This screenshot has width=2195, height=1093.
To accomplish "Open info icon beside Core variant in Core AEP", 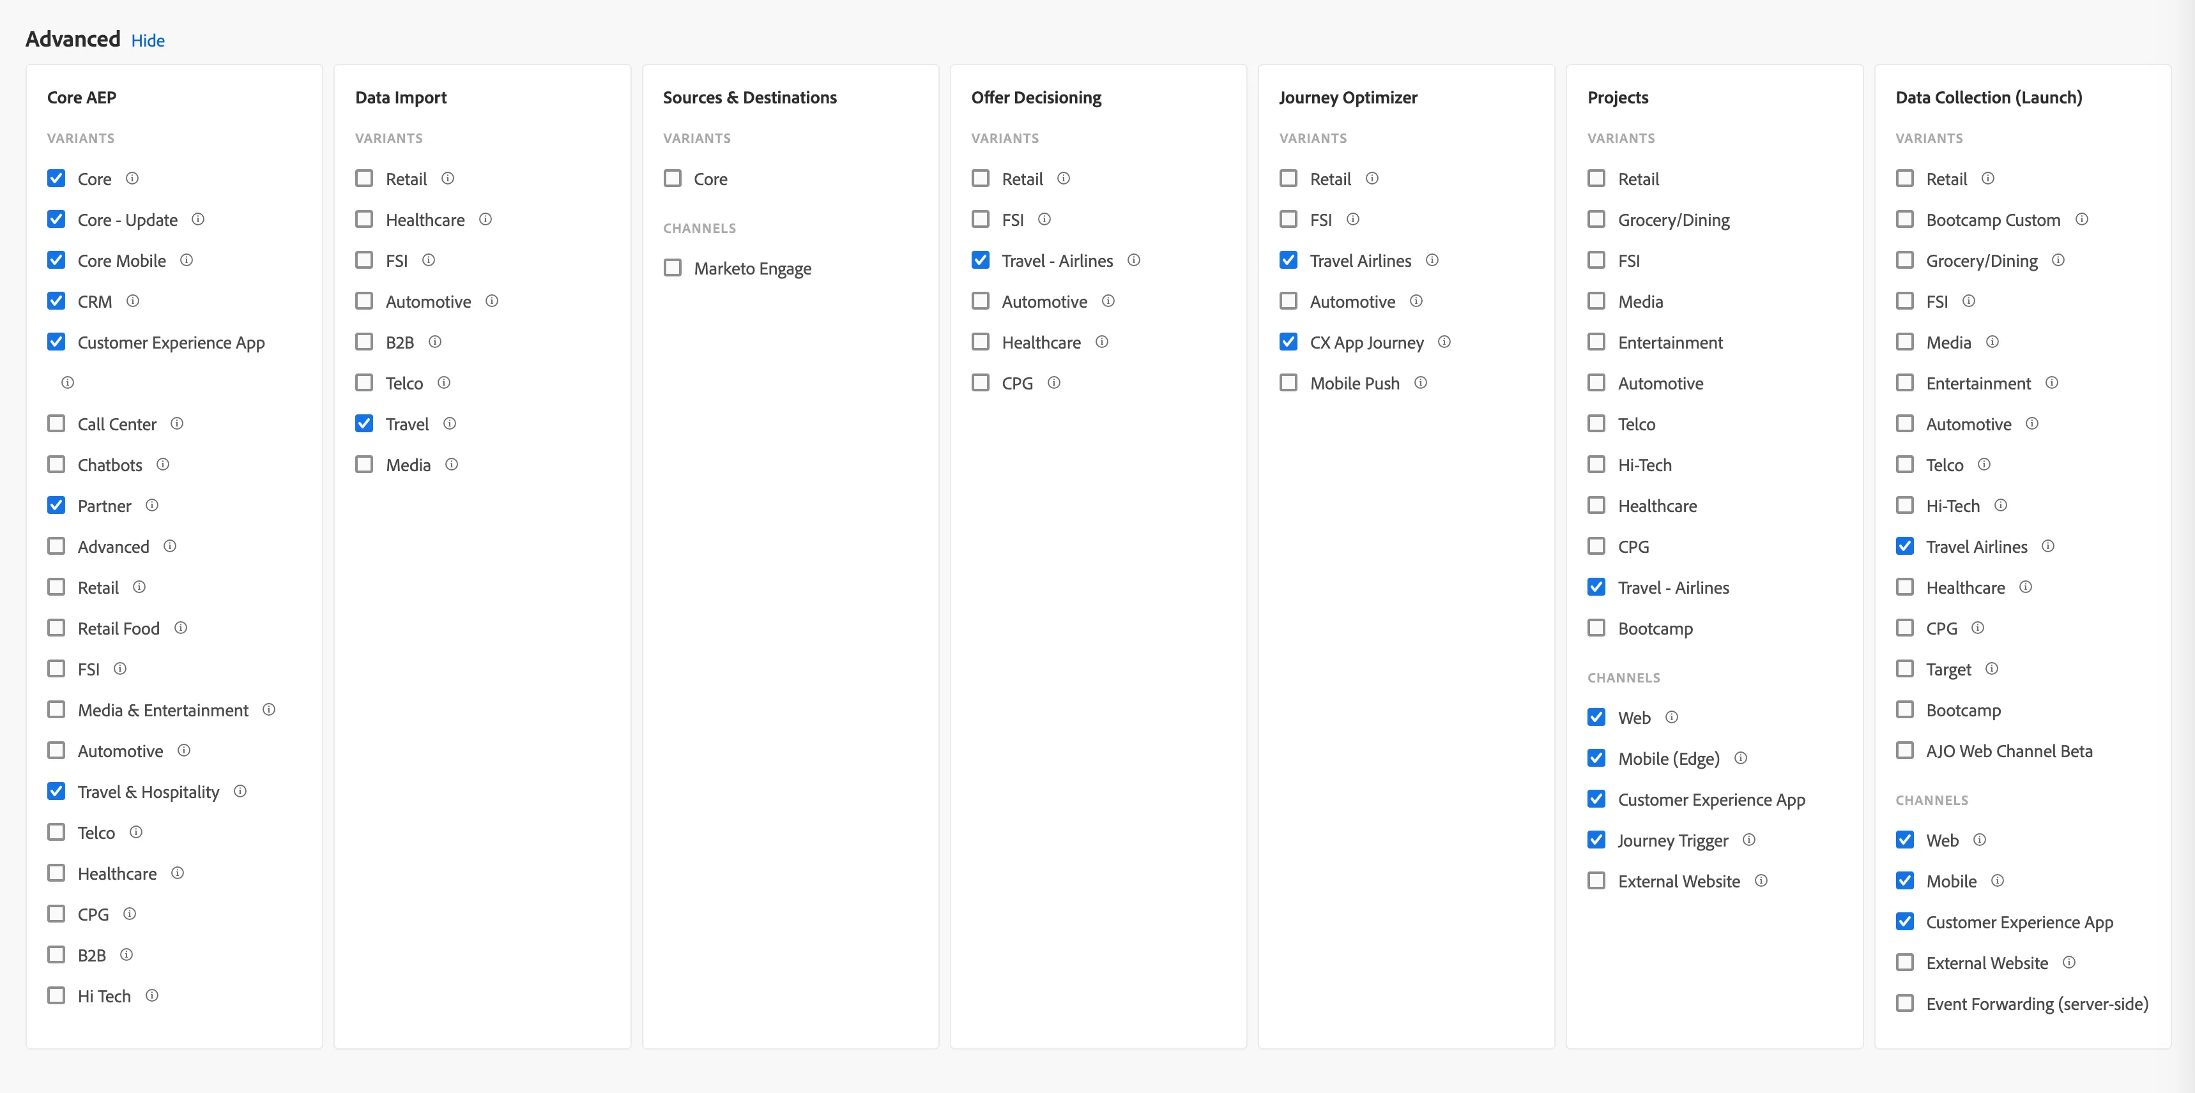I will [132, 178].
